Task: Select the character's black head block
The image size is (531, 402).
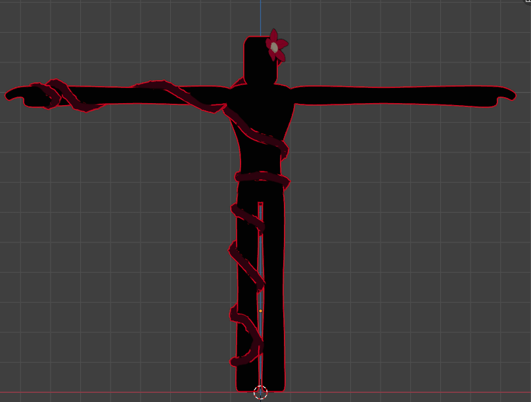Action: (259, 60)
